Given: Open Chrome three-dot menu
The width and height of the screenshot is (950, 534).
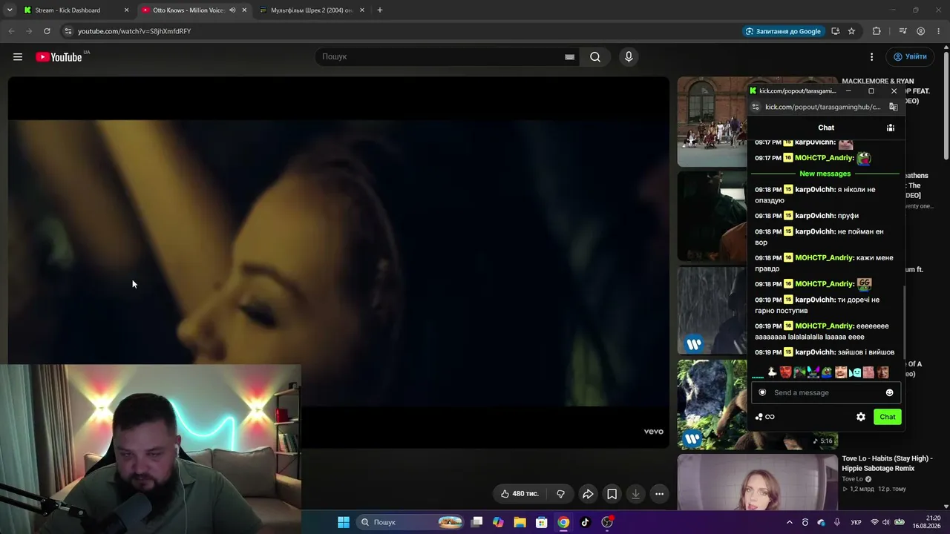Looking at the screenshot, I should pos(938,31).
